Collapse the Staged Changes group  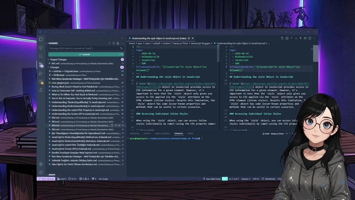58,59
